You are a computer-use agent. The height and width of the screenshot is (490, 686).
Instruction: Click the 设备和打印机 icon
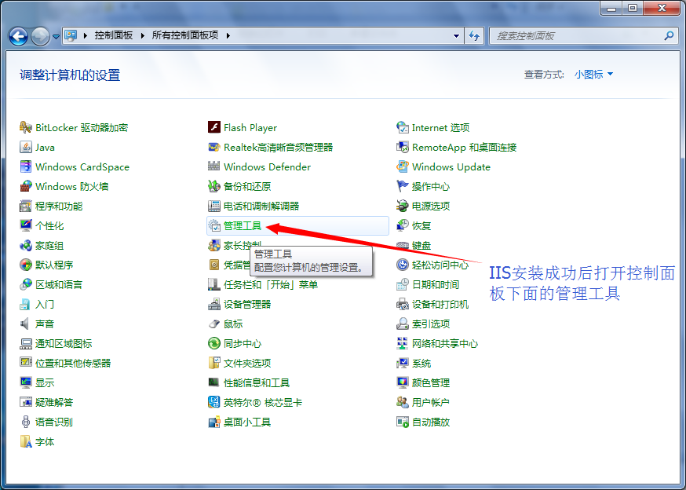pyautogui.click(x=402, y=305)
